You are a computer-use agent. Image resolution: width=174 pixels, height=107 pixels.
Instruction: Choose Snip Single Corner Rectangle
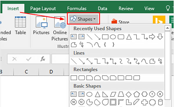(89, 78)
